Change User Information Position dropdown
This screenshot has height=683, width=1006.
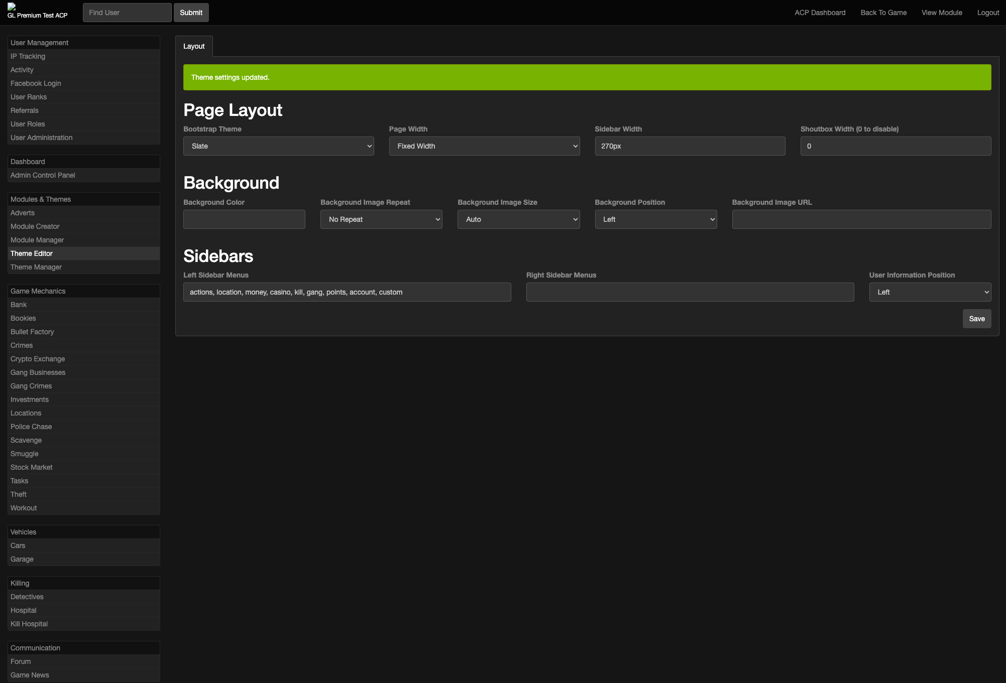[x=930, y=292]
